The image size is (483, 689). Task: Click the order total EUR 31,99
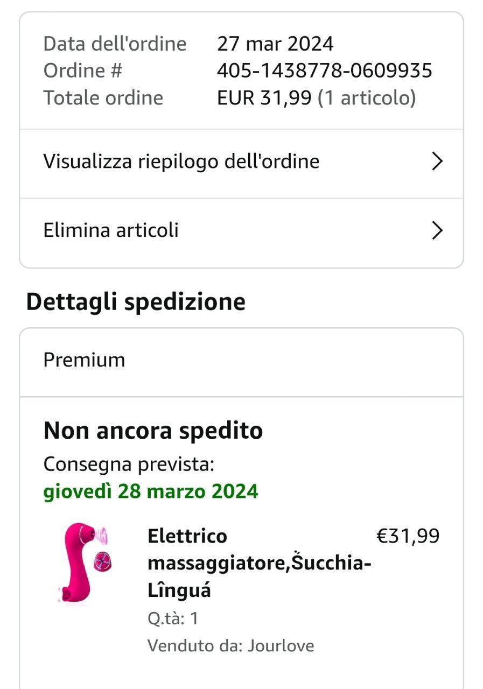[264, 98]
